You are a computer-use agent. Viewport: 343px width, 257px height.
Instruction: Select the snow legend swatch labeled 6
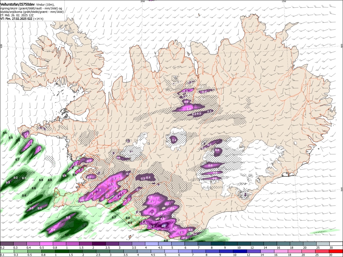(x=191, y=244)
